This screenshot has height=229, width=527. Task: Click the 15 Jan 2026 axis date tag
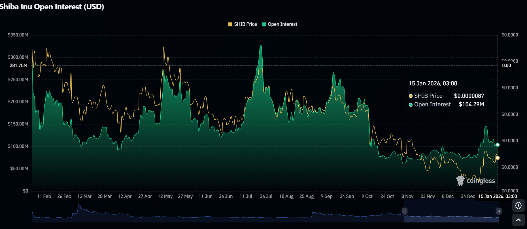coord(498,196)
